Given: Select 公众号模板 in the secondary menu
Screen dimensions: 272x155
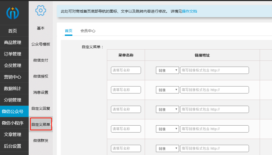Looking at the screenshot, I should 41,44.
